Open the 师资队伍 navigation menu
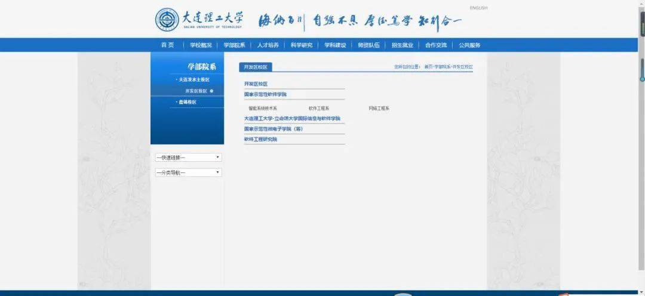645x296 pixels. point(368,45)
